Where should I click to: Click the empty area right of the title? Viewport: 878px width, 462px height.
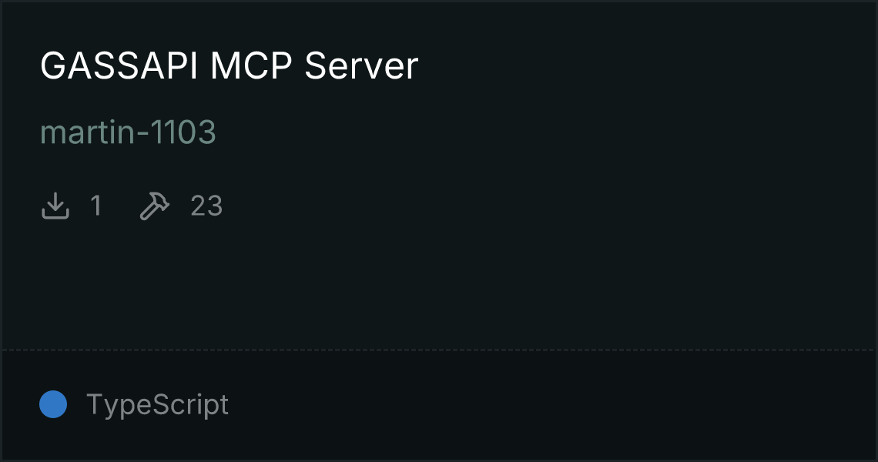[644, 65]
